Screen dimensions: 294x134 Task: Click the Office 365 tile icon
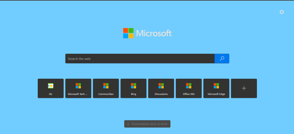point(189,86)
